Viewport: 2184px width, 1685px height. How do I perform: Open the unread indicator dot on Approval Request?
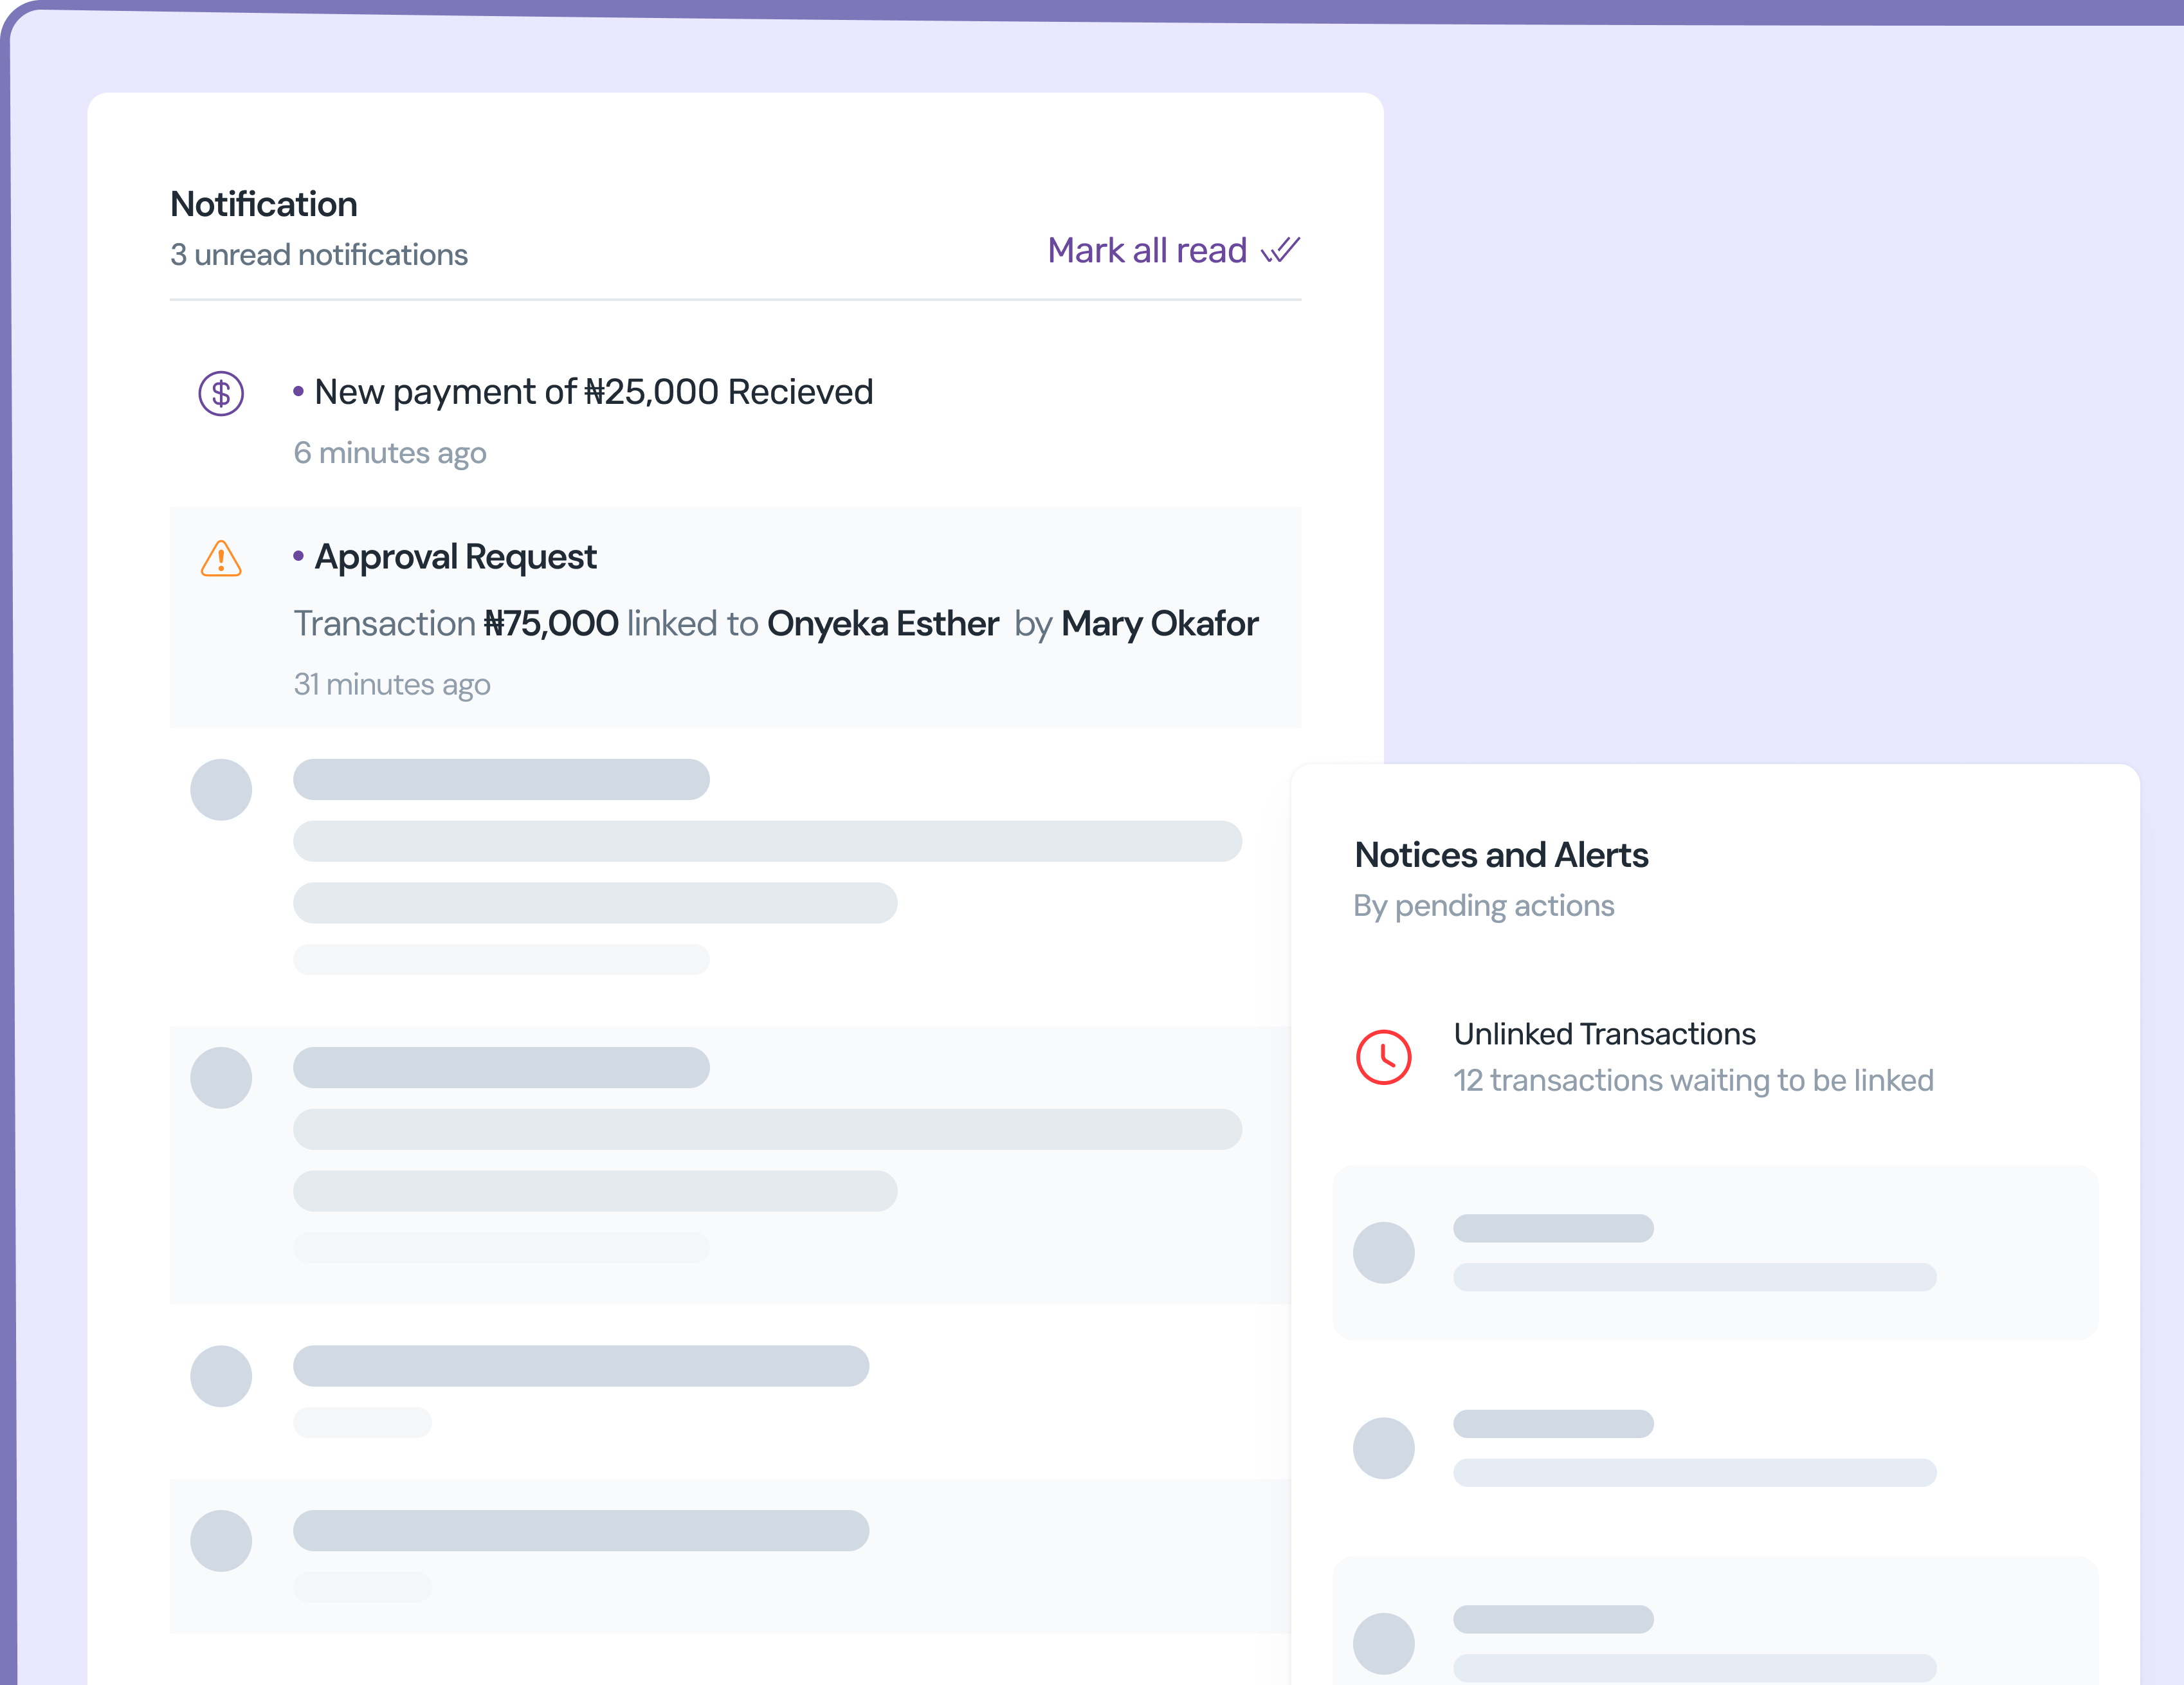[x=298, y=556]
